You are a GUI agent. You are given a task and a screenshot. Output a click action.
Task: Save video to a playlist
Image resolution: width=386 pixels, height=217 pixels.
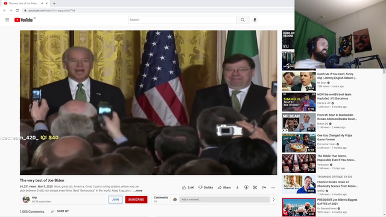(264, 187)
